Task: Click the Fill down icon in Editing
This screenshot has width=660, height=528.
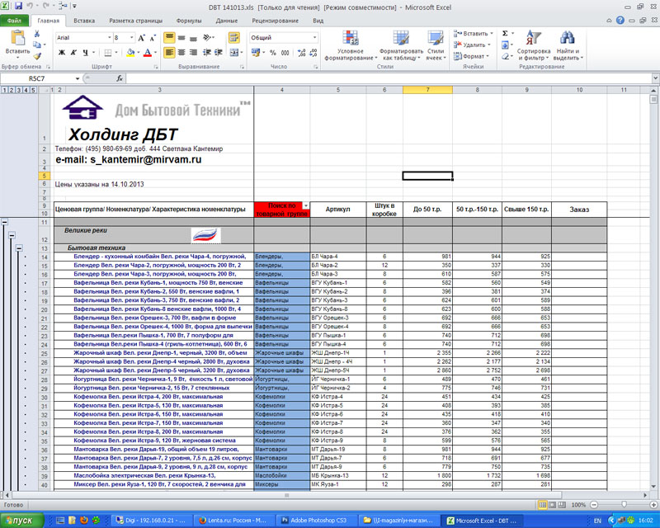Action: coord(505,45)
